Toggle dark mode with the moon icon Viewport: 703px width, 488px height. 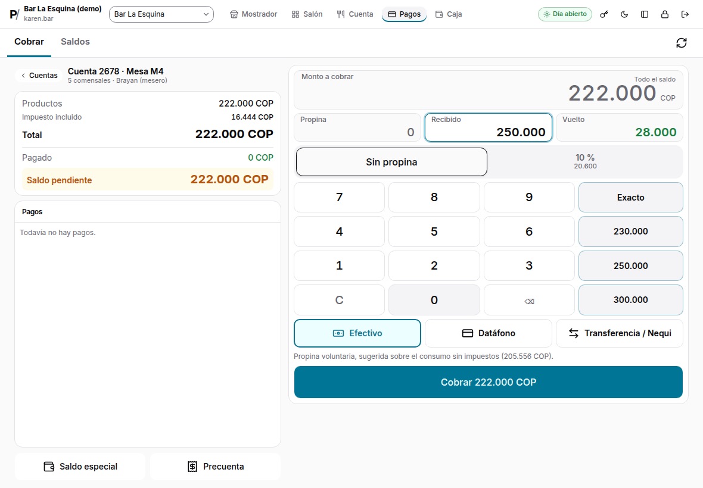pyautogui.click(x=624, y=14)
